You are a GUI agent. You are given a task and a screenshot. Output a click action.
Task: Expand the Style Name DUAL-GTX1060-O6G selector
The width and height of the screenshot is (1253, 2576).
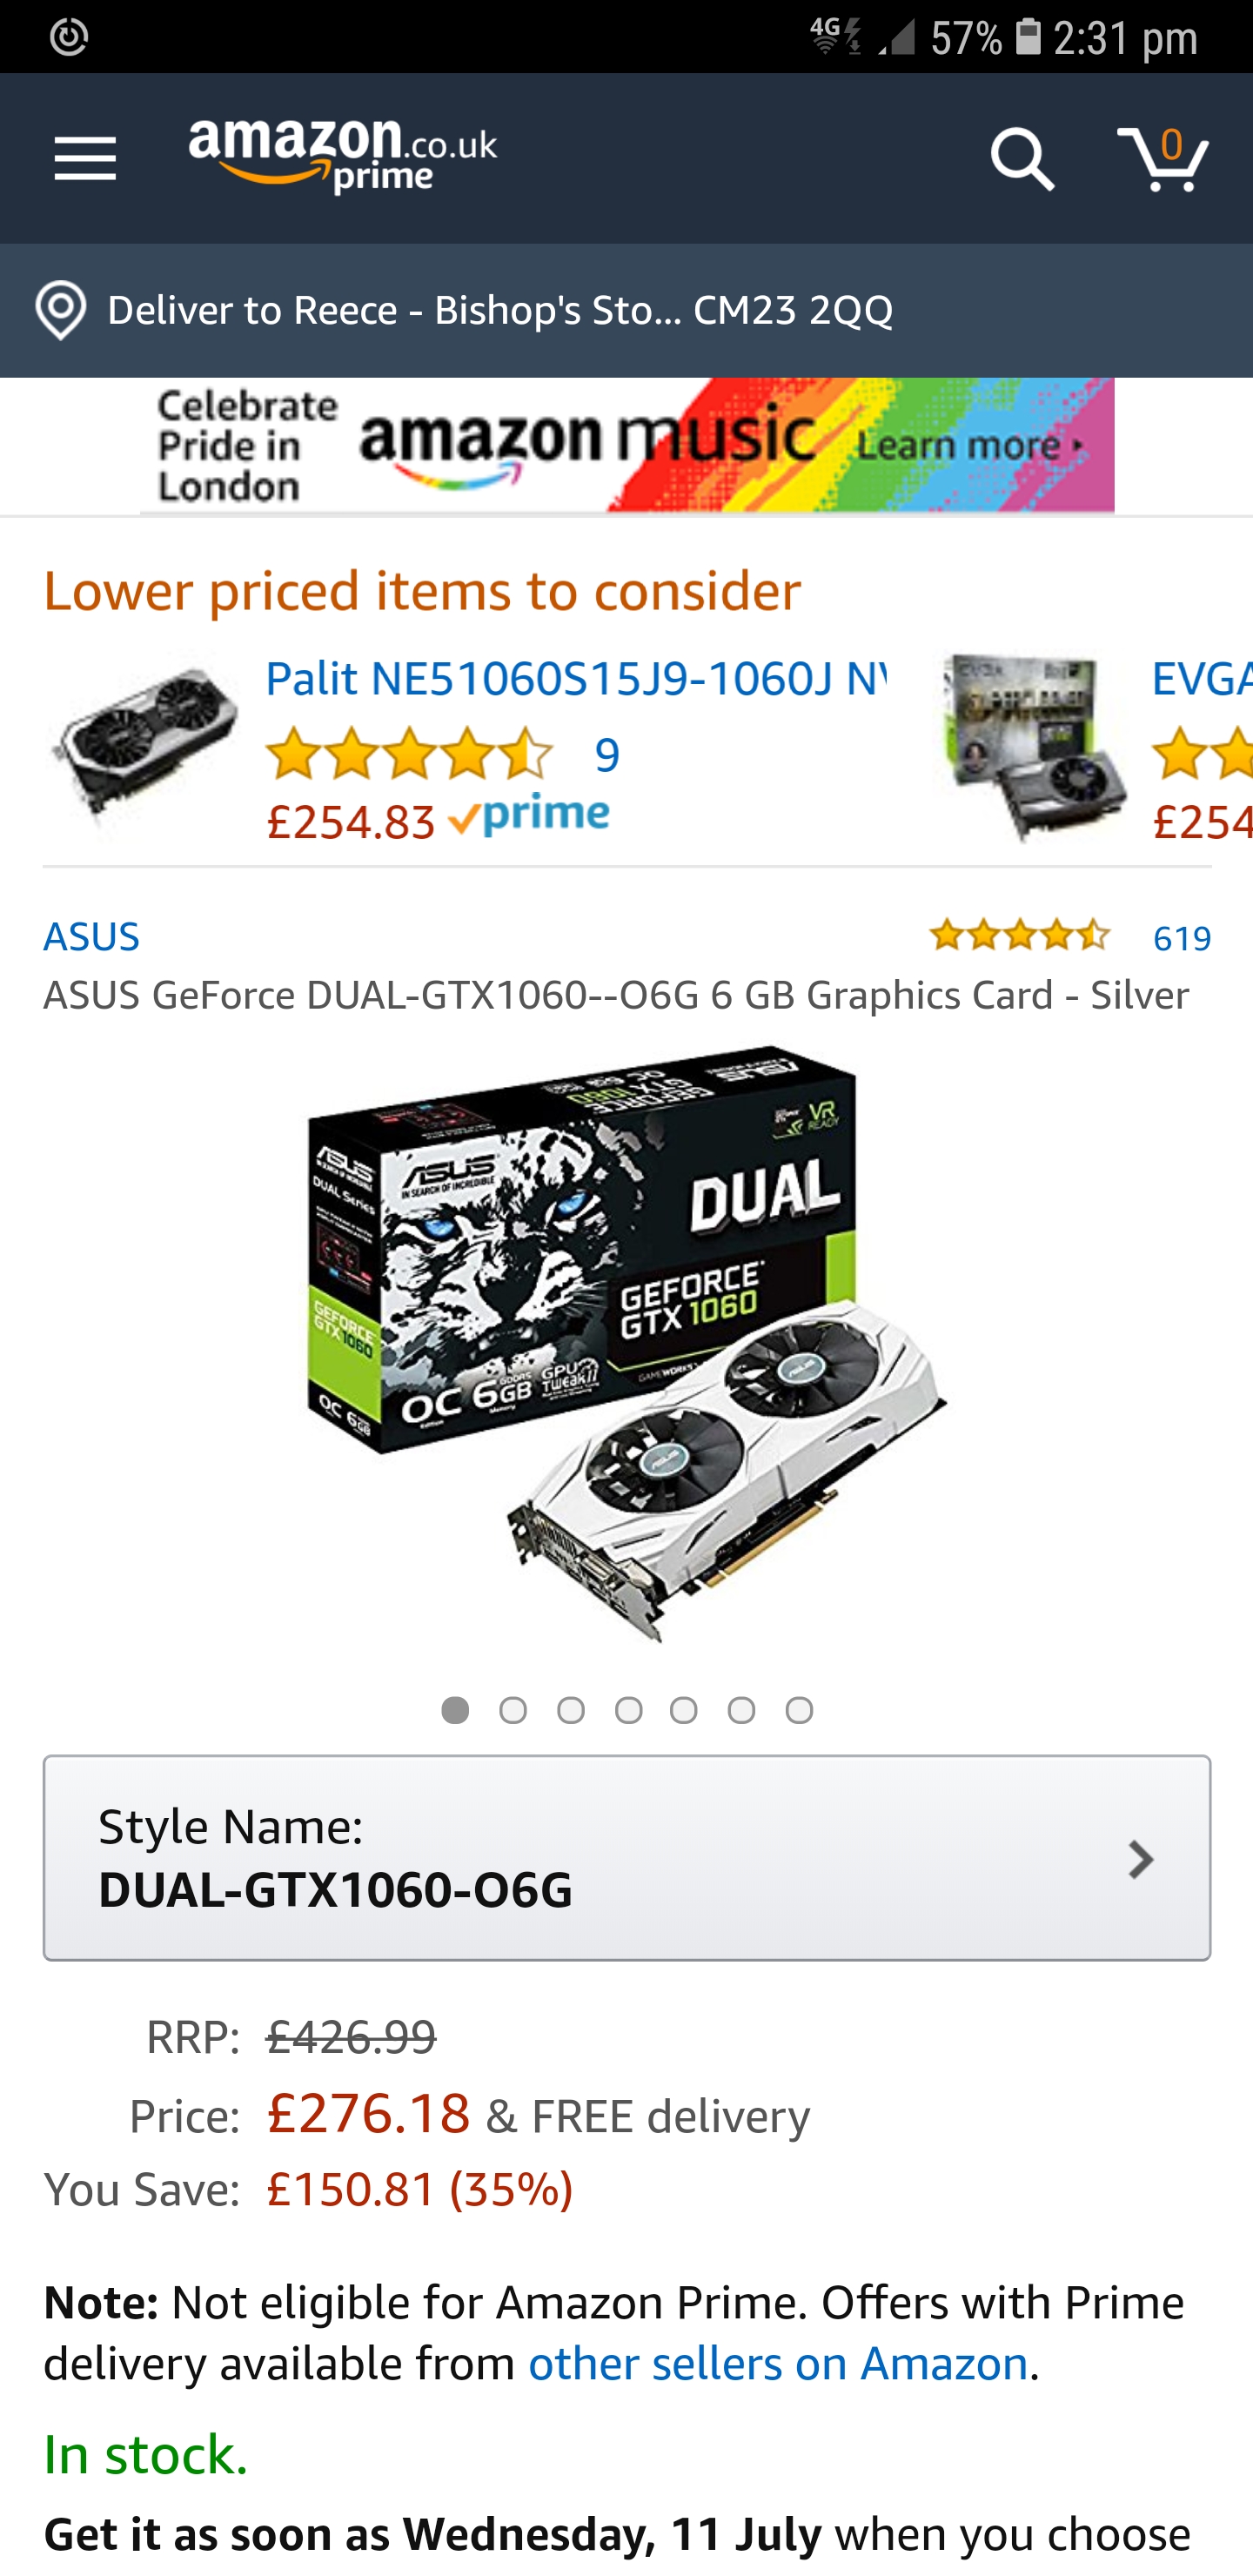[x=627, y=1857]
